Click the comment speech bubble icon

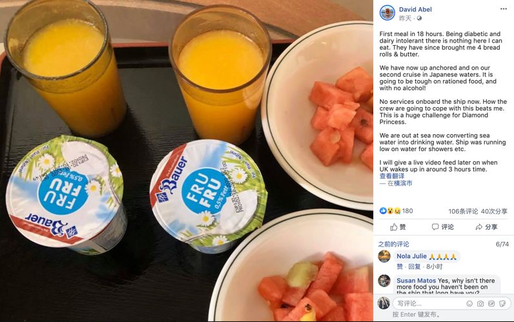[x=435, y=227]
